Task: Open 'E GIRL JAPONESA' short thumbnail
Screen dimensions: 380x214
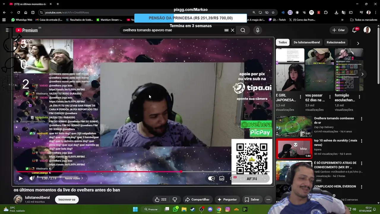Action: tap(290, 70)
